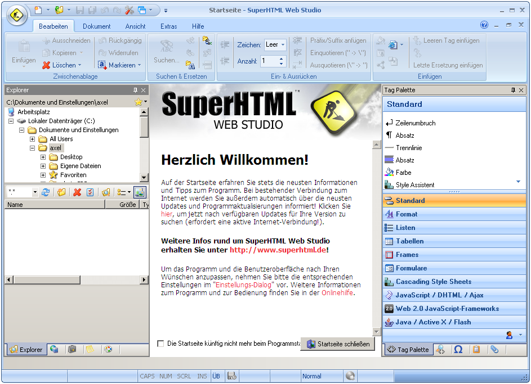Open the help question mark icon
The width and height of the screenshot is (531, 384).
tap(484, 25)
